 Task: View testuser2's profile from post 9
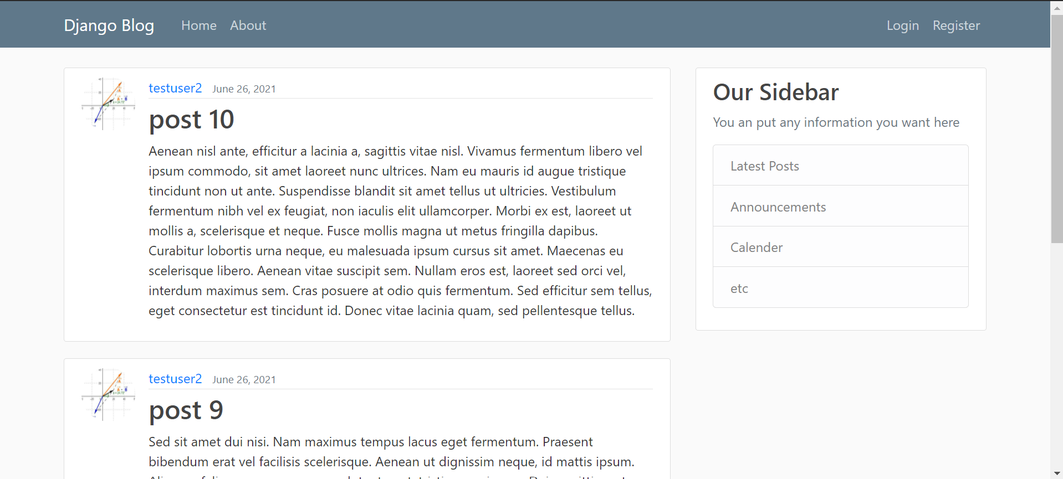(175, 379)
